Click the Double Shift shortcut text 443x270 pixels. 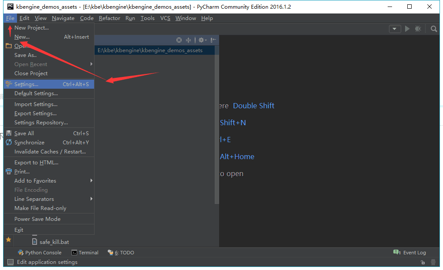click(x=254, y=106)
